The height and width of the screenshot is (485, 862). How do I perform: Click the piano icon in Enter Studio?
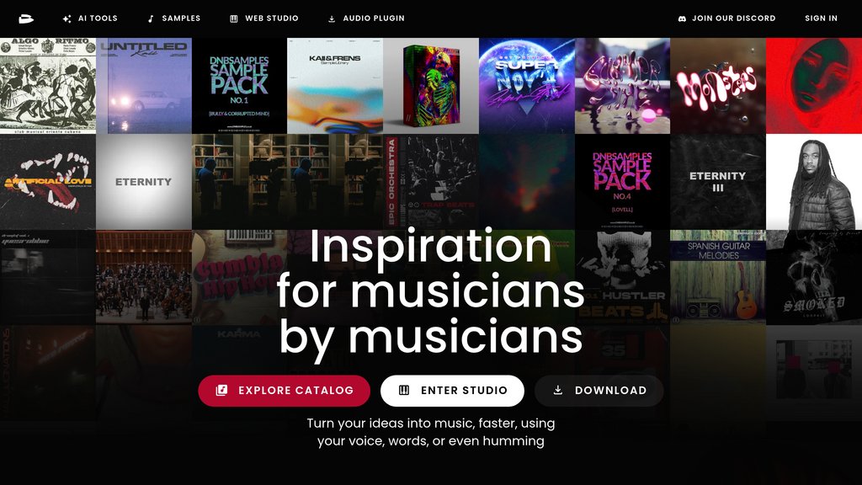point(404,391)
